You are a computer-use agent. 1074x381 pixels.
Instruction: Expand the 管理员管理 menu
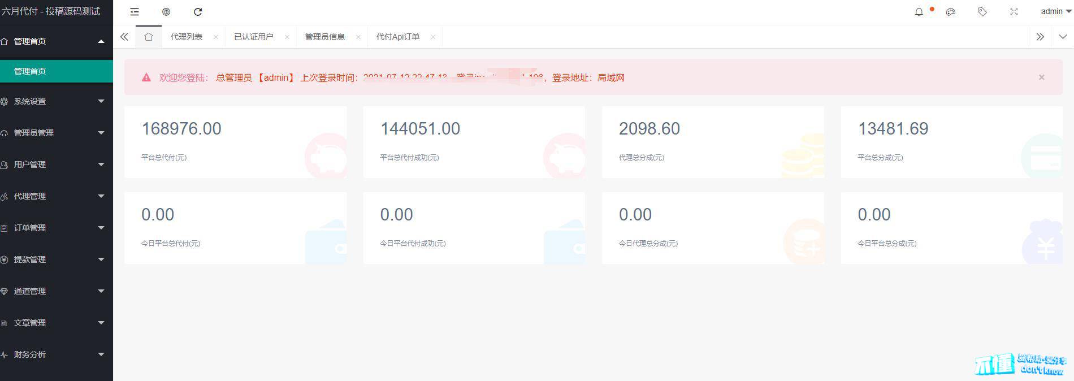(57, 133)
